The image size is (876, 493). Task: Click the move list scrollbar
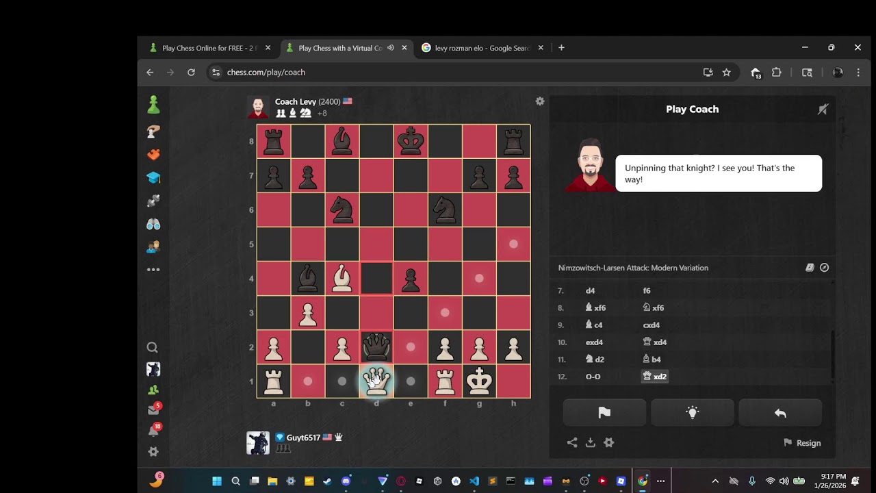(833, 355)
